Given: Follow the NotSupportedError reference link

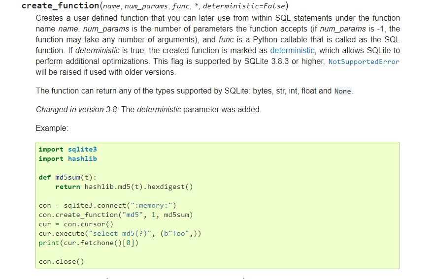Looking at the screenshot, I should [x=364, y=62].
